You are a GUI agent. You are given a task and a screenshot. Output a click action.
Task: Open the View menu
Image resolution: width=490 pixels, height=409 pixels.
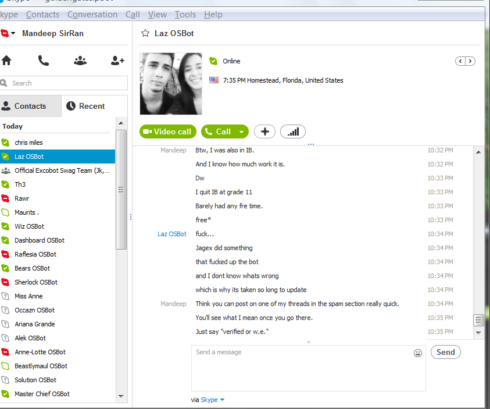157,15
